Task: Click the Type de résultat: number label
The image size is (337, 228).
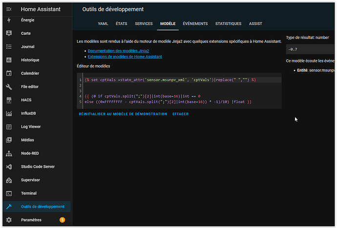Action: point(307,38)
